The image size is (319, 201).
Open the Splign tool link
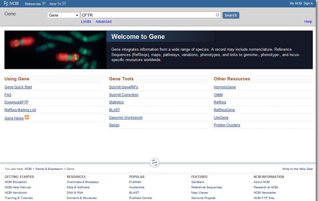114,125
